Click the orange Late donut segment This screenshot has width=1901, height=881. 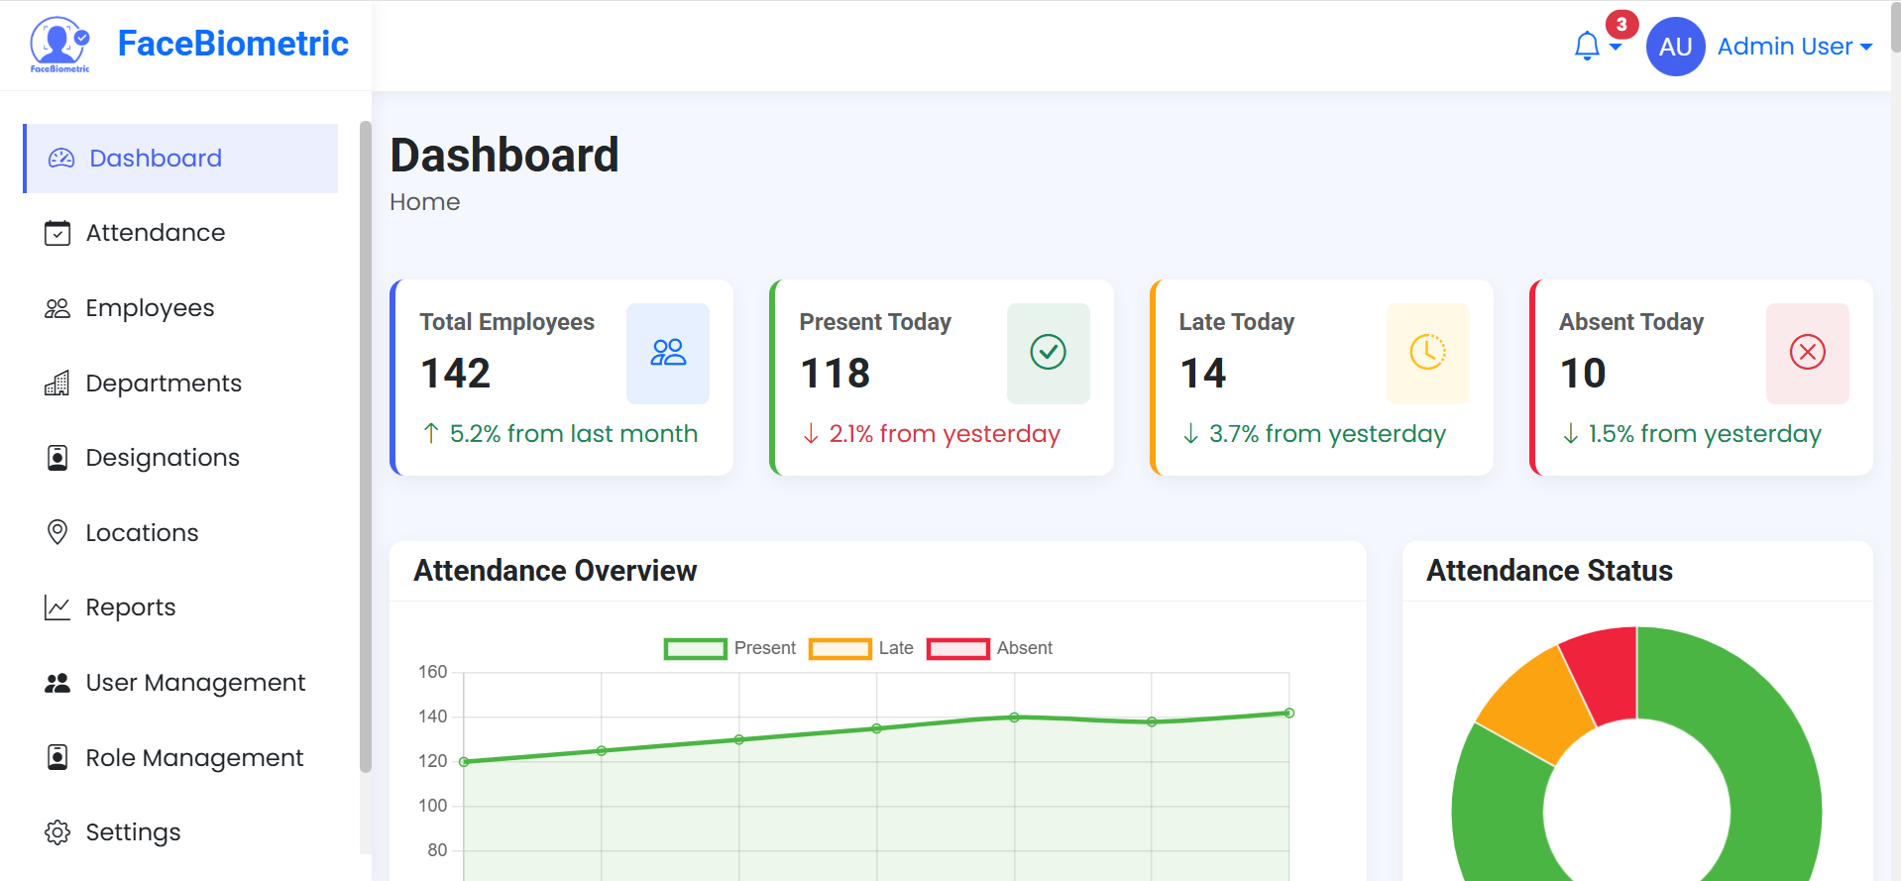click(x=1537, y=706)
